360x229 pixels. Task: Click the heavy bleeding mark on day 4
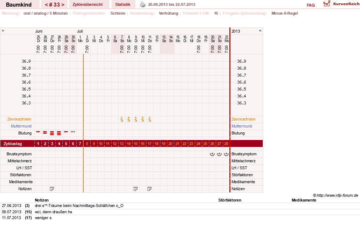pyautogui.click(x=59, y=133)
